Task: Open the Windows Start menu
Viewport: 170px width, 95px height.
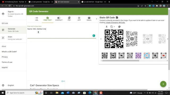Action: pyautogui.click(x=3, y=93)
